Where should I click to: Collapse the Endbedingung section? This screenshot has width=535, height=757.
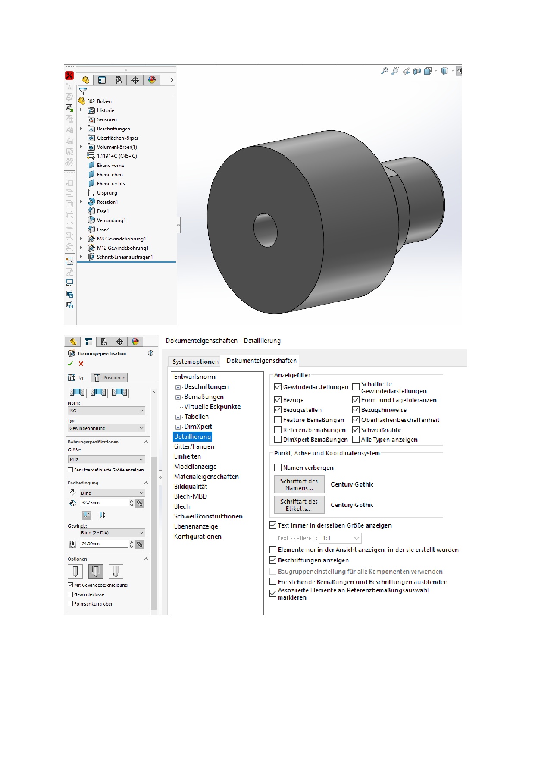click(146, 483)
